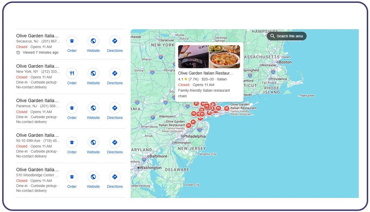Open the Secaucus Olive Garden listing title
The height and width of the screenshot is (212, 370).
tap(37, 36)
